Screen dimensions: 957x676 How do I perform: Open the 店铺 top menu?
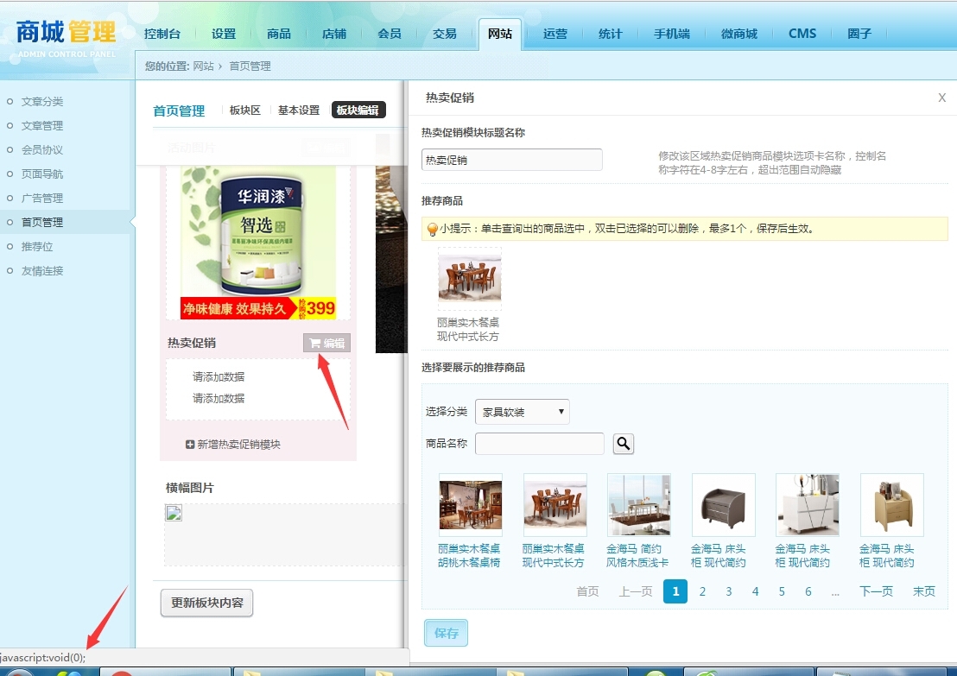point(334,35)
